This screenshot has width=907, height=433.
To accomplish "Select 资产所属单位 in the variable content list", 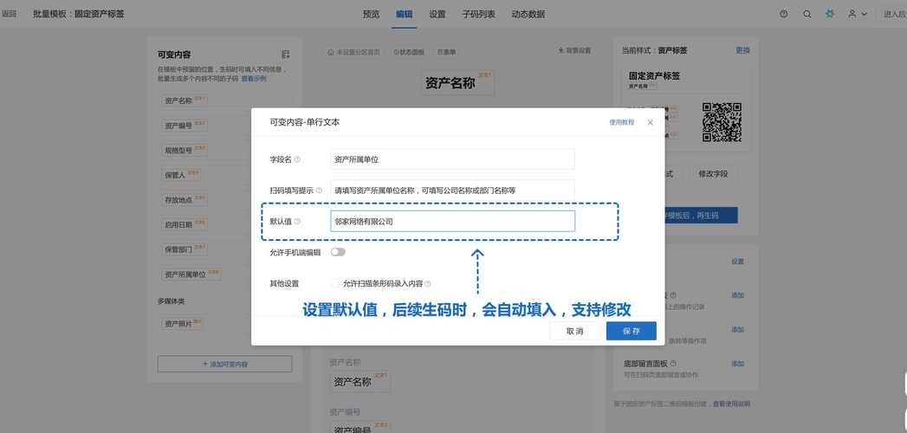I will coord(191,274).
